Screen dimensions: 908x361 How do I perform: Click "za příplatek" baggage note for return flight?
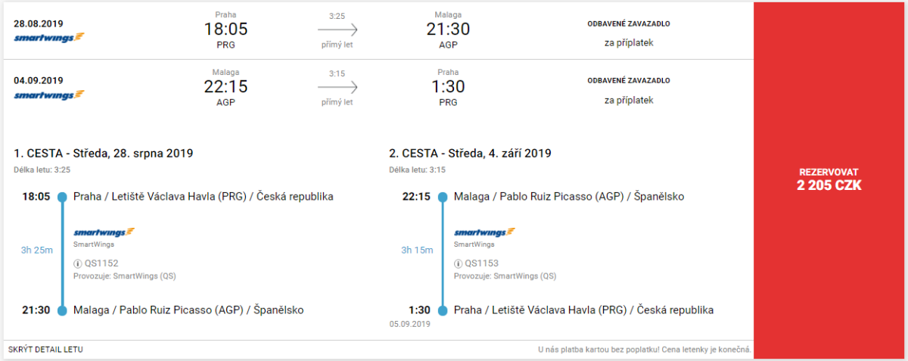click(628, 100)
